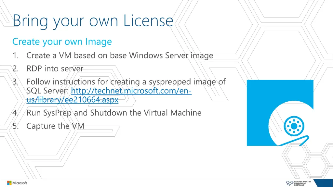Click step 'Create a VM based on base Windows Server image'
Image resolution: width=333 pixels, height=187 pixels.
(x=120, y=56)
